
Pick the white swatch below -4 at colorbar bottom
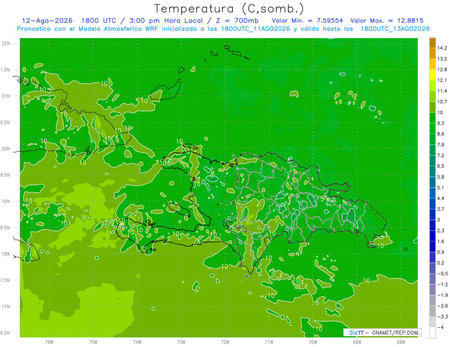(432, 333)
